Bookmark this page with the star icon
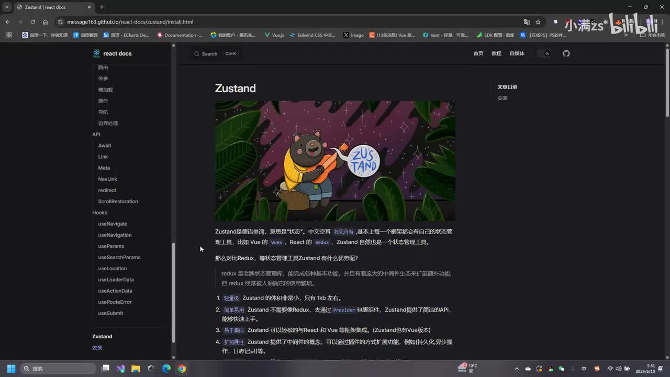 coord(538,22)
